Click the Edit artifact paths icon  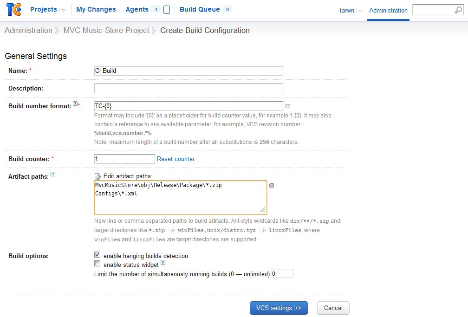[x=97, y=176]
